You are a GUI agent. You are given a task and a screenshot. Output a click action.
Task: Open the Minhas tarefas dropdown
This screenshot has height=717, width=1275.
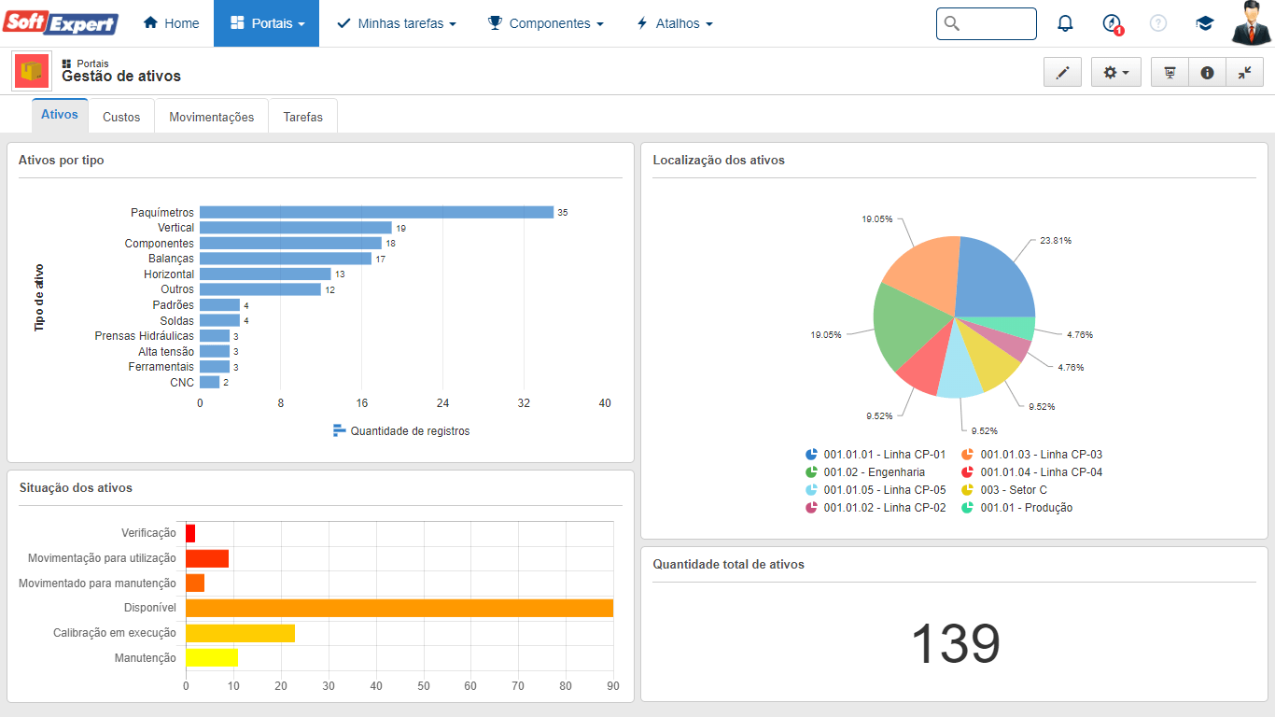[397, 23]
